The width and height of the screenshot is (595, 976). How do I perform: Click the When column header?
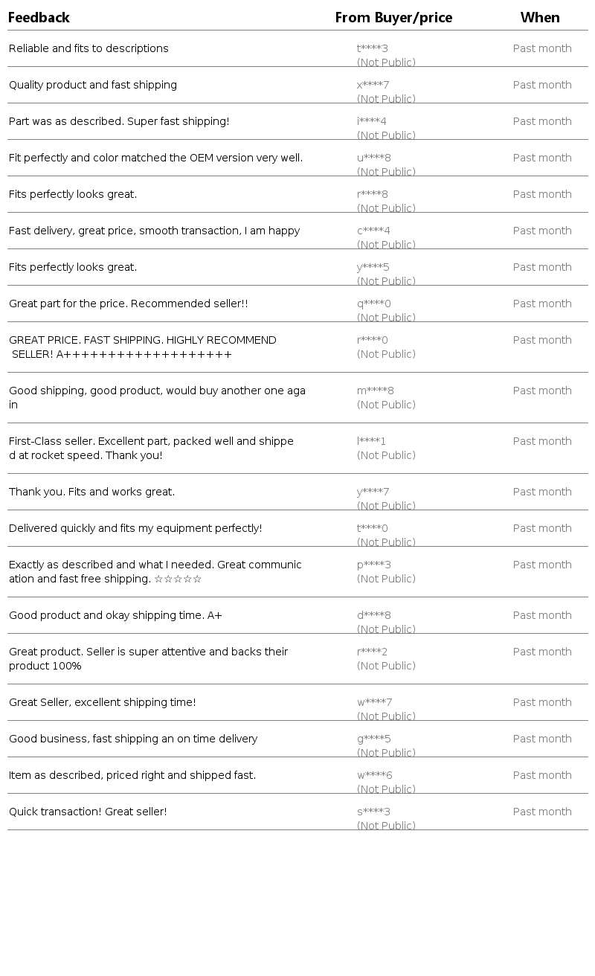[540, 17]
